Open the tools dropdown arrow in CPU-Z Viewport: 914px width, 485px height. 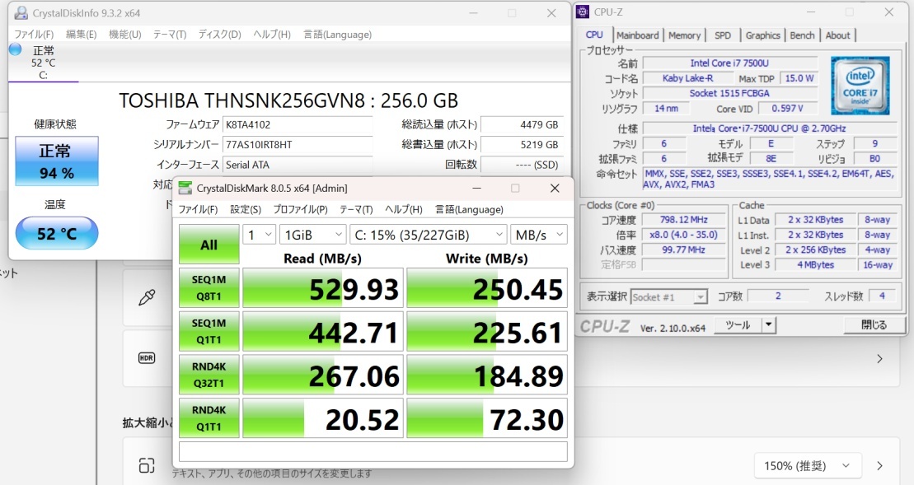pyautogui.click(x=769, y=325)
